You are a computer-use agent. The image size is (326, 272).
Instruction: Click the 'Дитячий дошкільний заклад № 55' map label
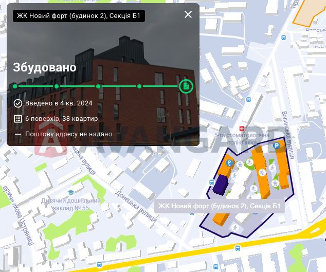71,205
